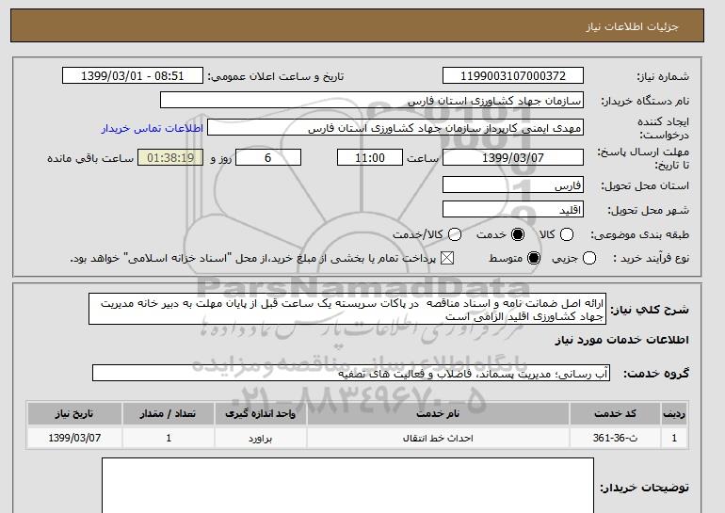Click the اطلاعات خدمات مورد نیاز heading
Viewport: 725px width, 513px height.
[621, 340]
